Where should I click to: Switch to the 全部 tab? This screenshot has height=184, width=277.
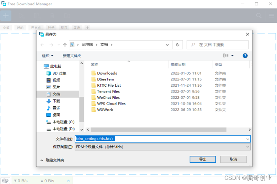pos(6,28)
